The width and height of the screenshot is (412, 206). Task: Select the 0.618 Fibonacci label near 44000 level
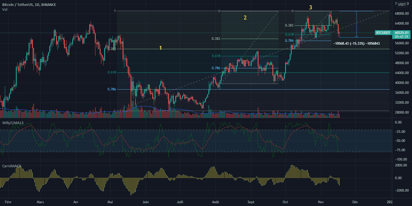[112, 72]
